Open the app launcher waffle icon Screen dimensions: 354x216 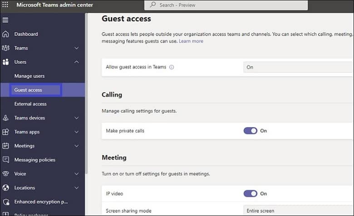pos(5,5)
